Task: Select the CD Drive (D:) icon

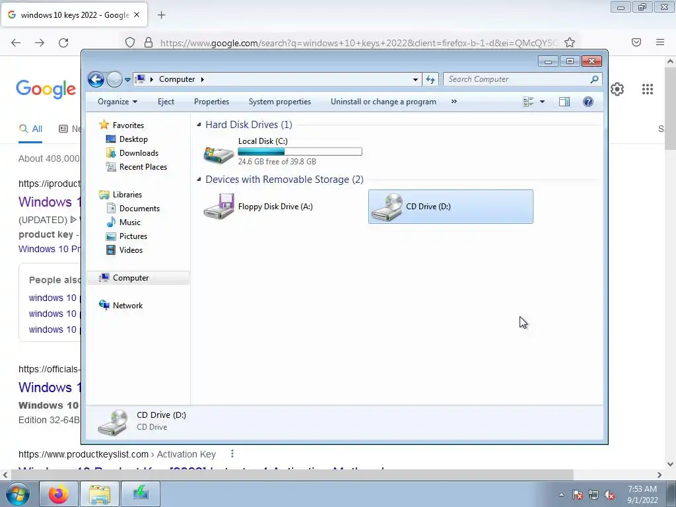Action: [x=387, y=207]
